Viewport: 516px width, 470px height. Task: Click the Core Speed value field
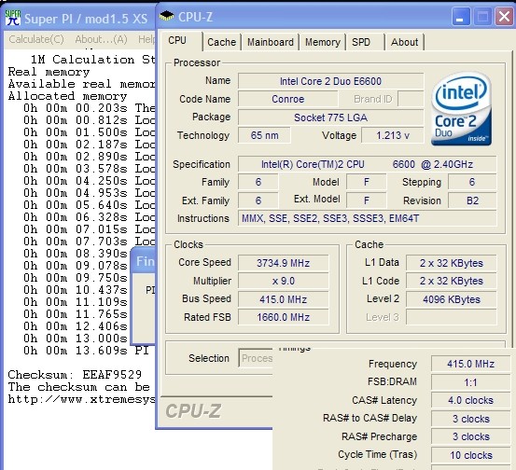(283, 263)
